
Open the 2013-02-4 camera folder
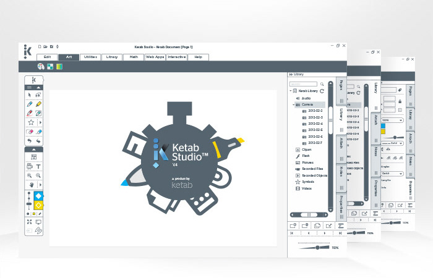click(312, 124)
